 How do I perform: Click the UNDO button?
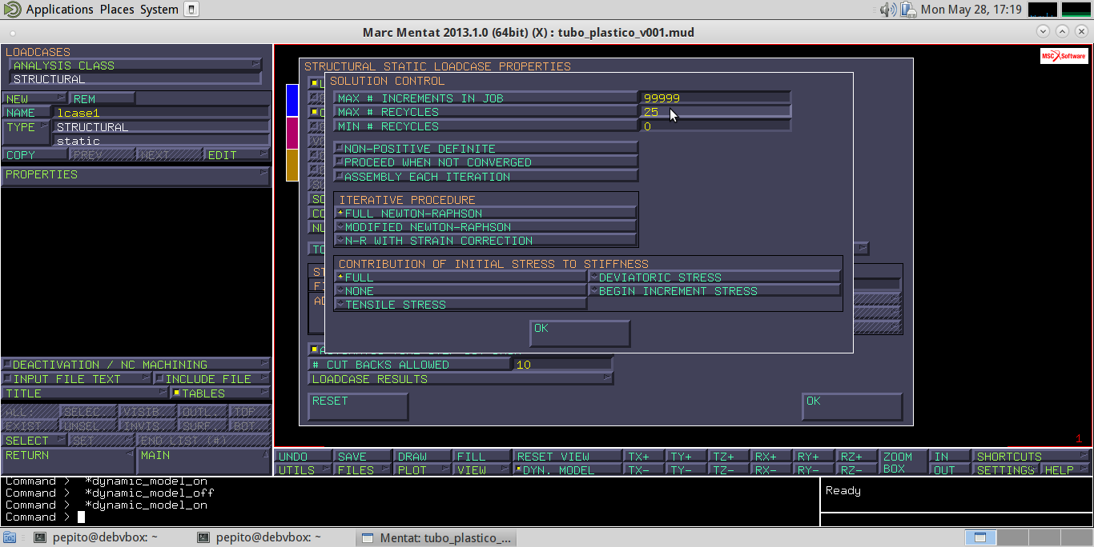(x=303, y=456)
